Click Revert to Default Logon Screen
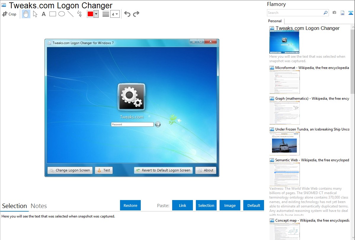This screenshot has width=355, height=240. click(164, 170)
